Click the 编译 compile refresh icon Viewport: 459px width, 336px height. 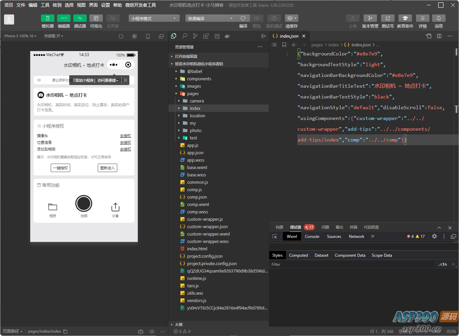pyautogui.click(x=243, y=18)
